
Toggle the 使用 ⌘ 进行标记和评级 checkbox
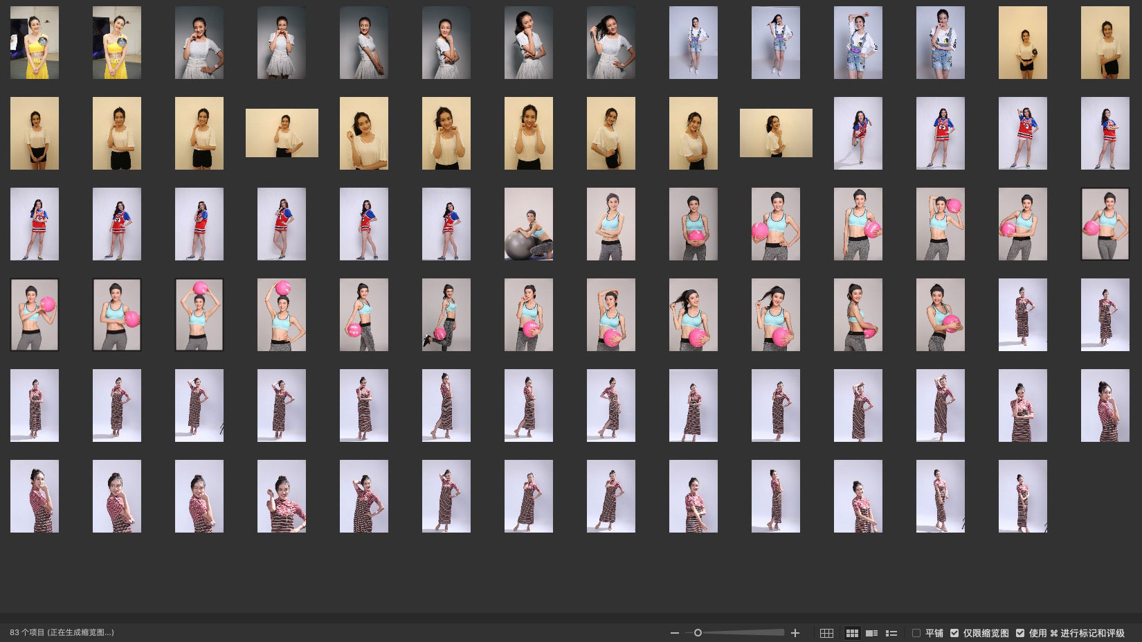click(x=1020, y=633)
